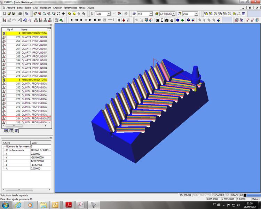
Task: Click the four-pane viewport layout icon
Action: click(244, 14)
